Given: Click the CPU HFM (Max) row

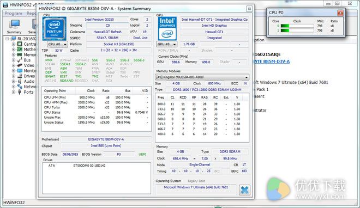Looking at the screenshot, I should (x=96, y=102).
